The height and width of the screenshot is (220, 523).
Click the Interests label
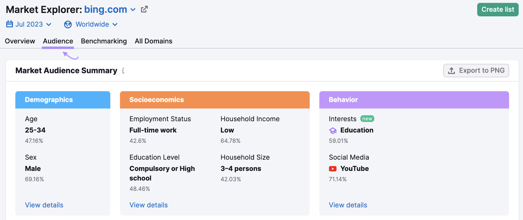pyautogui.click(x=343, y=119)
